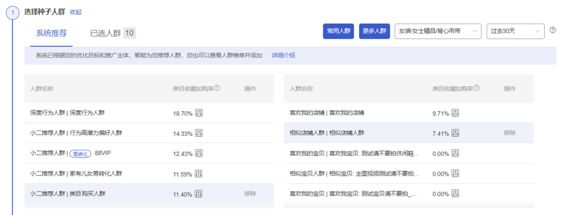Click the 常用人群 button
Image resolution: width=561 pixels, height=215 pixels.
339,31
